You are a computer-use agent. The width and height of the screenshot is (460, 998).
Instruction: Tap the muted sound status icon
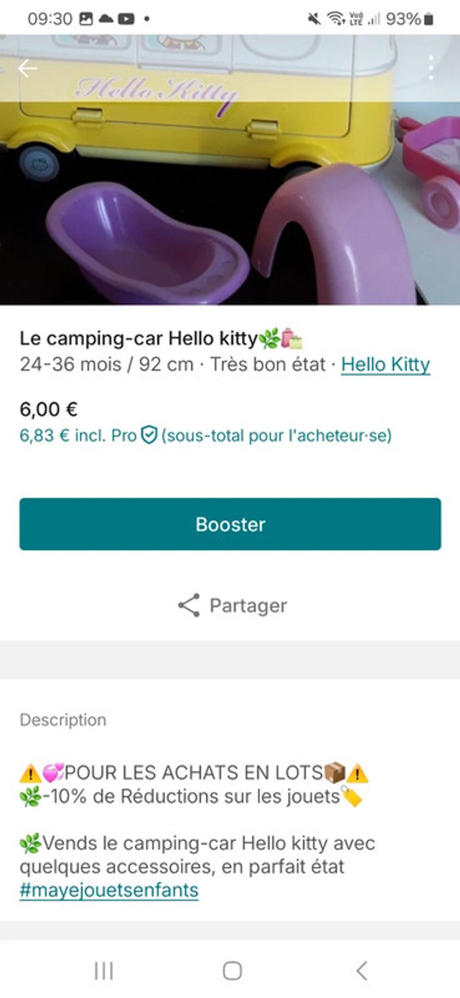(x=314, y=18)
